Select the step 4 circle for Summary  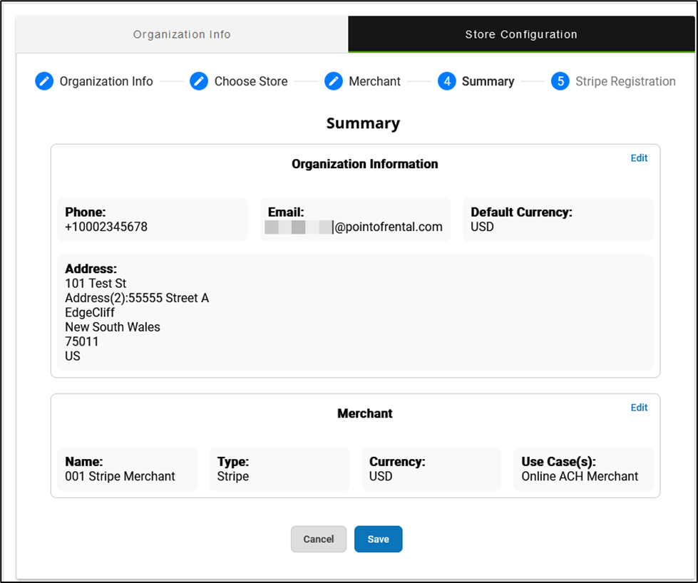pyautogui.click(x=447, y=81)
